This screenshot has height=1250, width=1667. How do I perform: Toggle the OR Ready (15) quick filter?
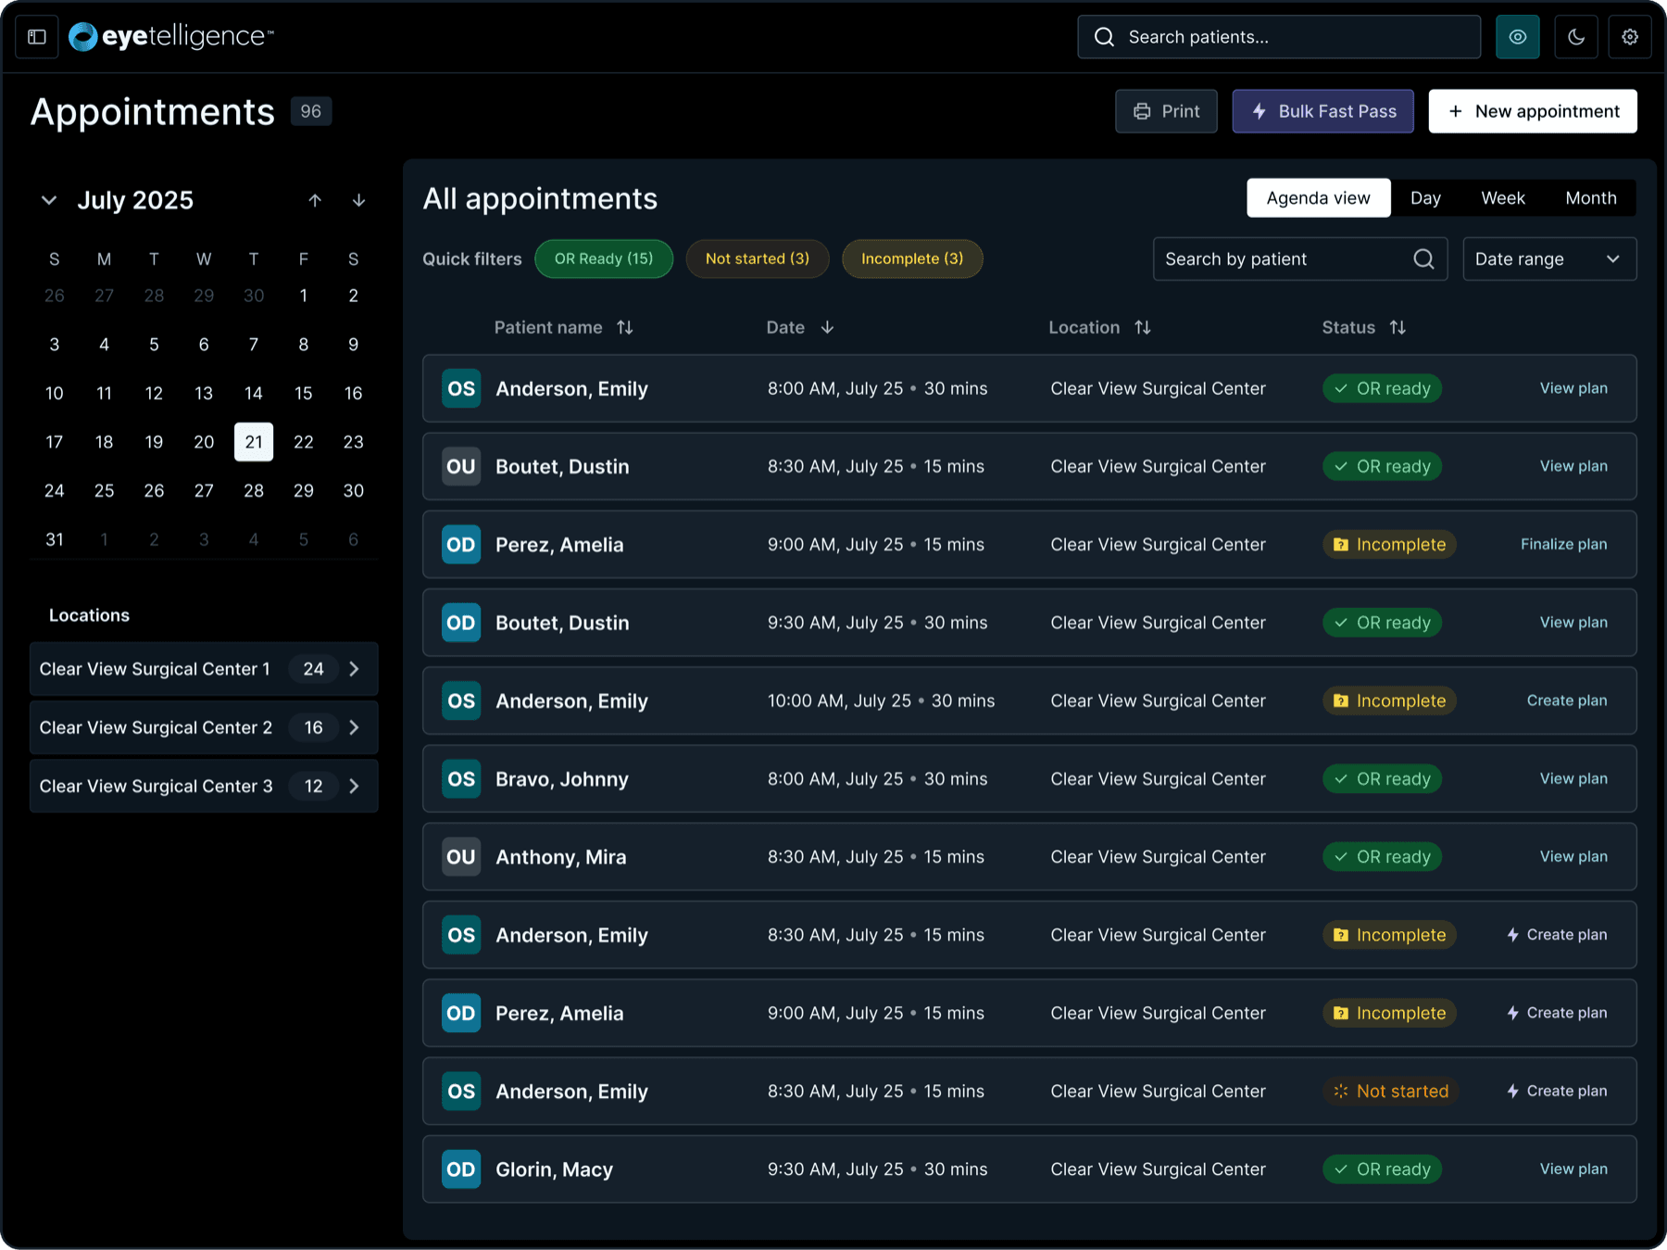coord(604,259)
